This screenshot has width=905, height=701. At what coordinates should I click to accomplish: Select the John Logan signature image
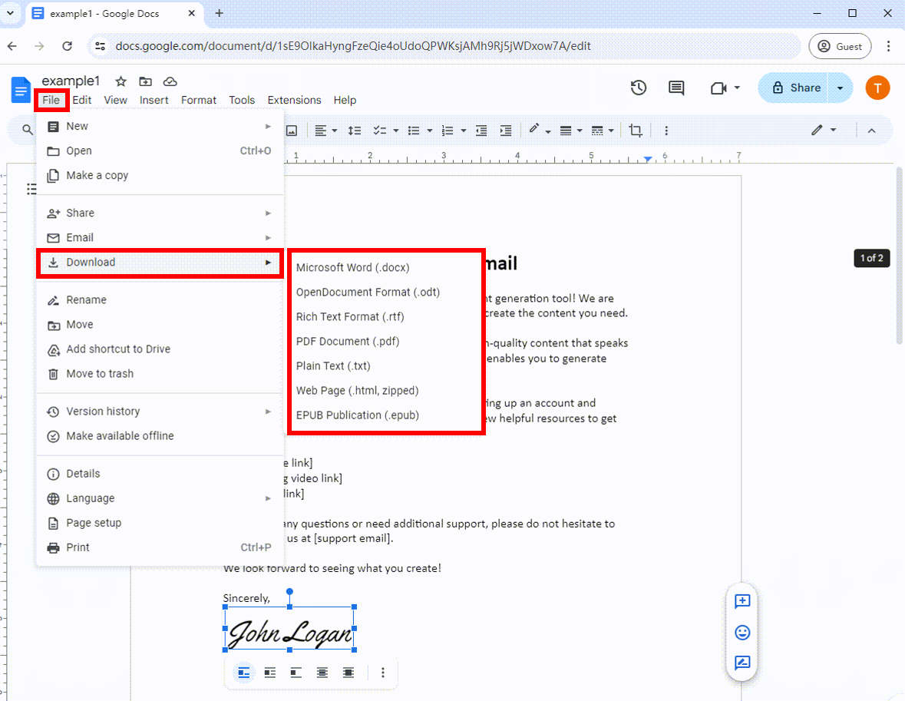coord(289,629)
